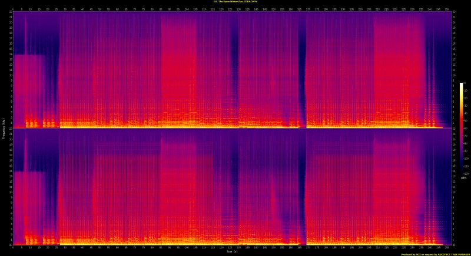The height and width of the screenshot is (256, 471).
Task: Click the white top end of the color scale
Action: point(462,85)
